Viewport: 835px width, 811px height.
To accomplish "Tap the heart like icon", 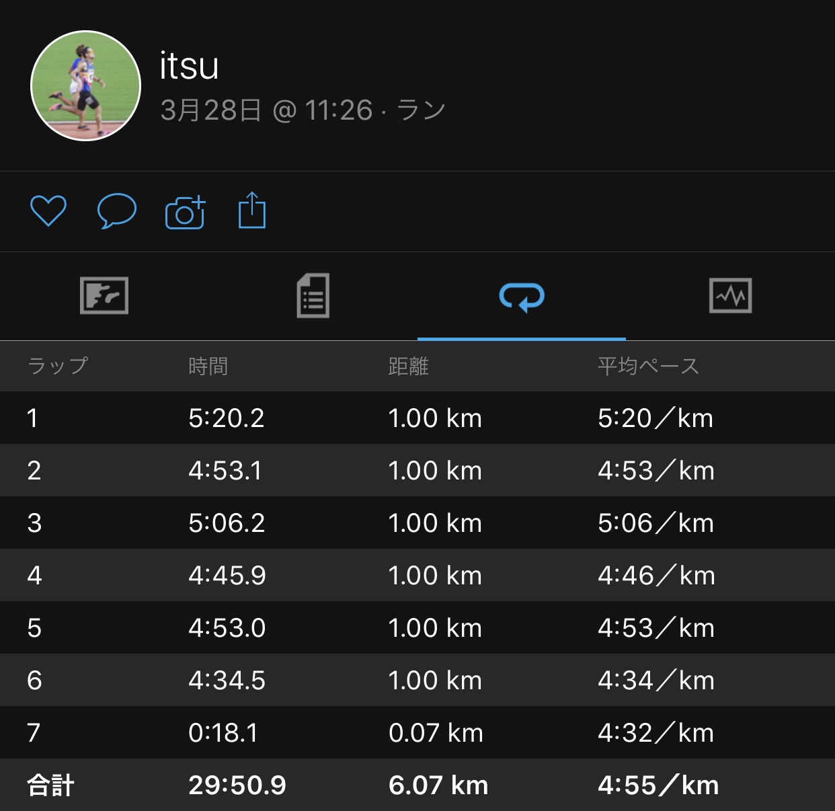I will (x=48, y=211).
